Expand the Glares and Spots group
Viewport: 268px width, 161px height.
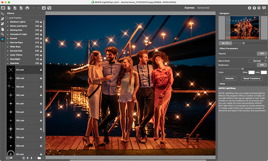point(8,26)
